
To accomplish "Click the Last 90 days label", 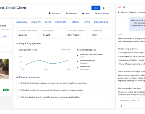I will [x=65, y=49].
